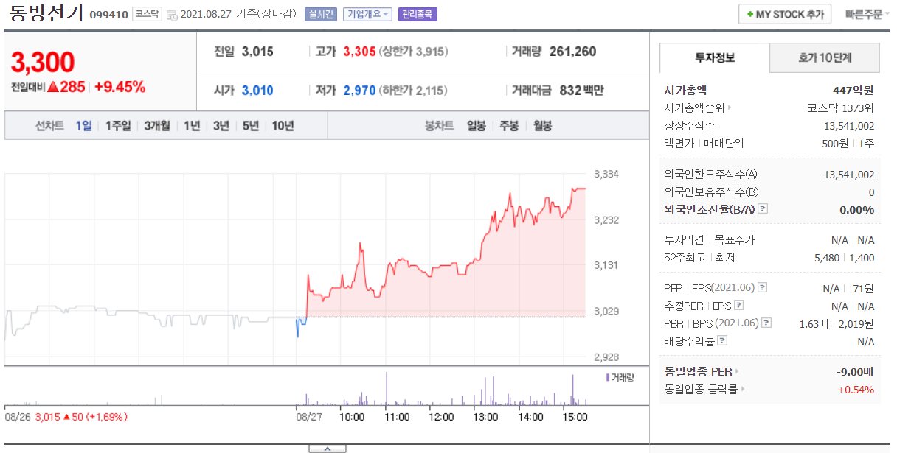Open help icon next to 추정PER EPS
This screenshot has height=453, width=897.
738,305
